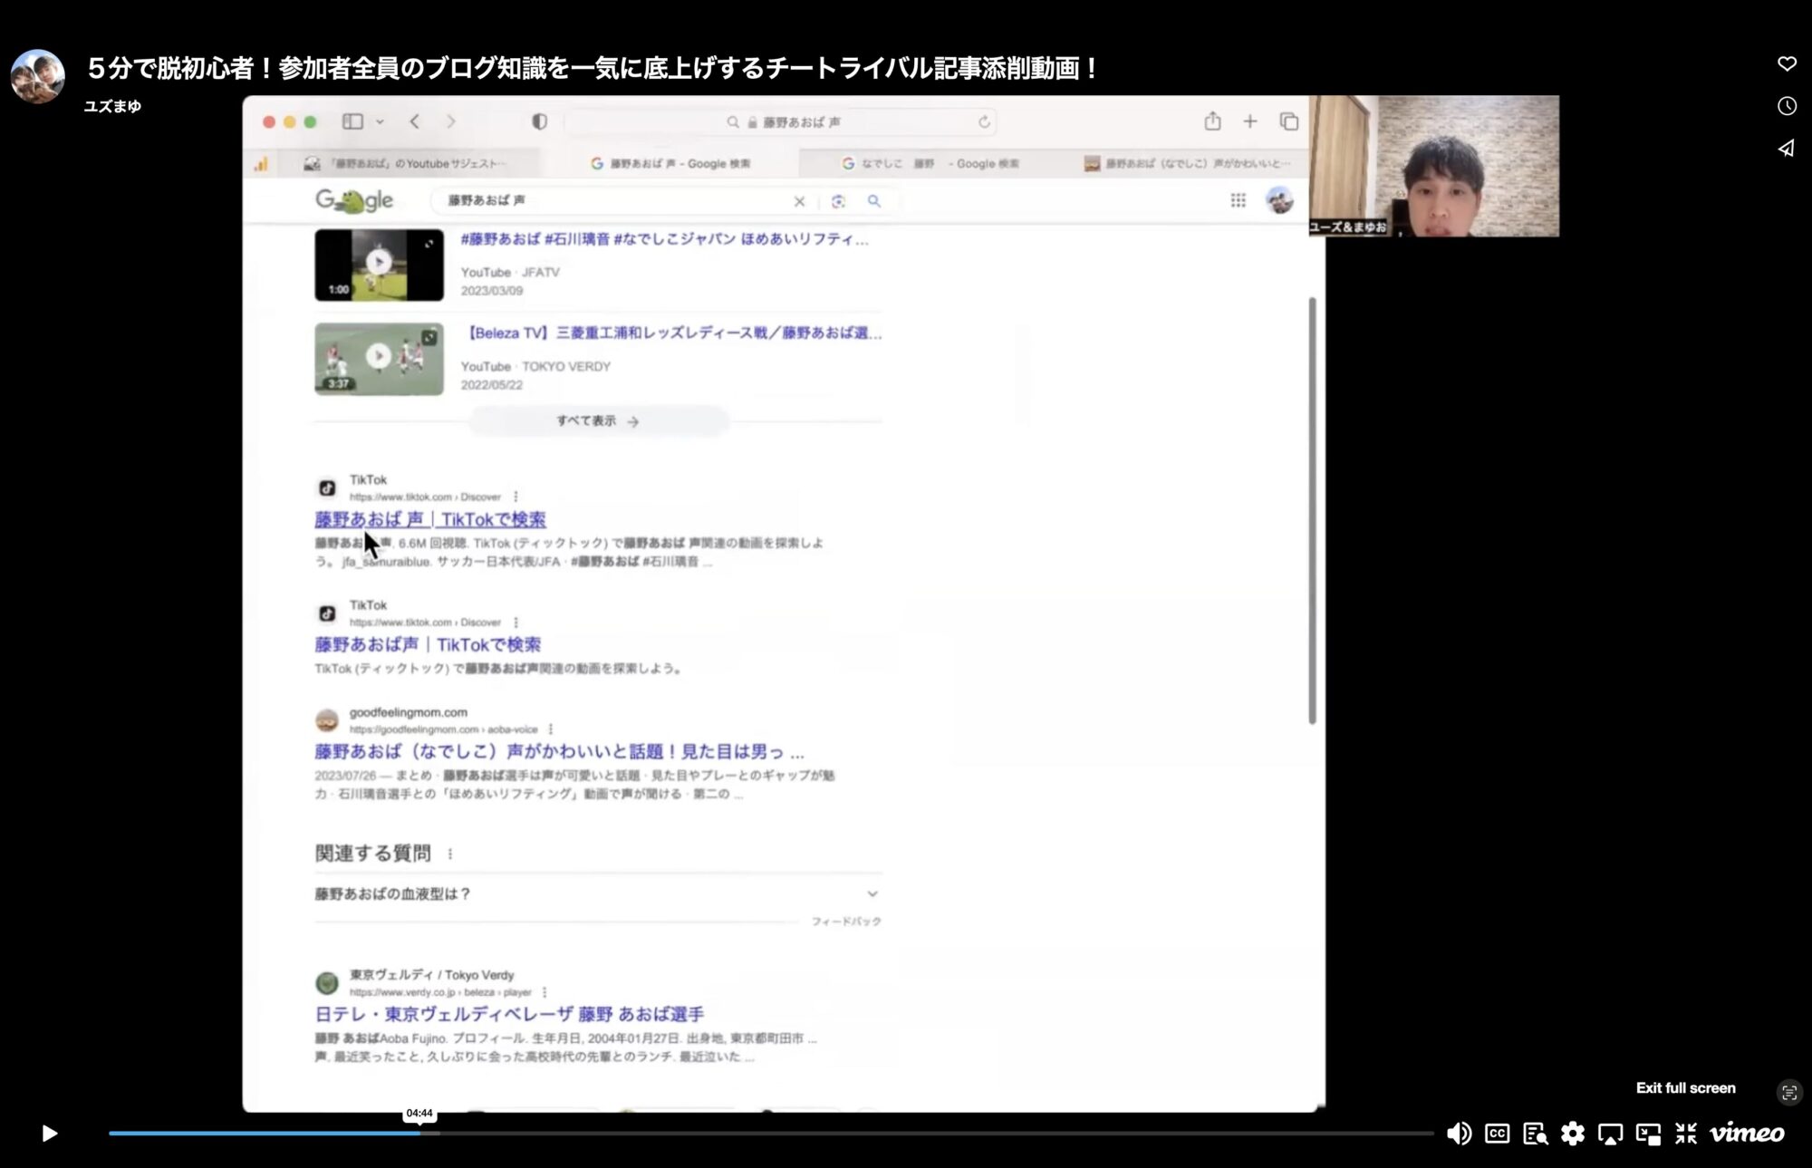Enable picture-in-picture mode
Image resolution: width=1812 pixels, height=1168 pixels.
coord(1648,1134)
